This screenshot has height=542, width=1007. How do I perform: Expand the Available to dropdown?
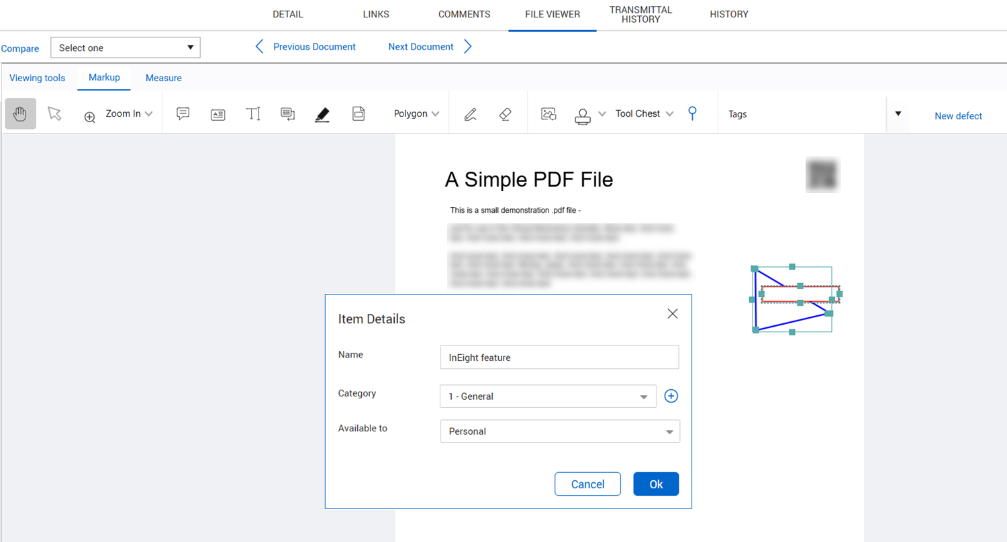pos(560,431)
